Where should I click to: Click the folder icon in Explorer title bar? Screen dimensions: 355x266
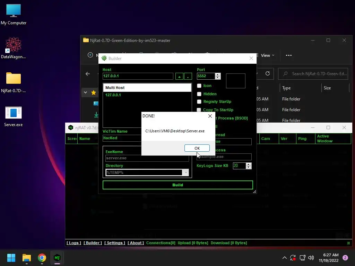tap(86, 40)
